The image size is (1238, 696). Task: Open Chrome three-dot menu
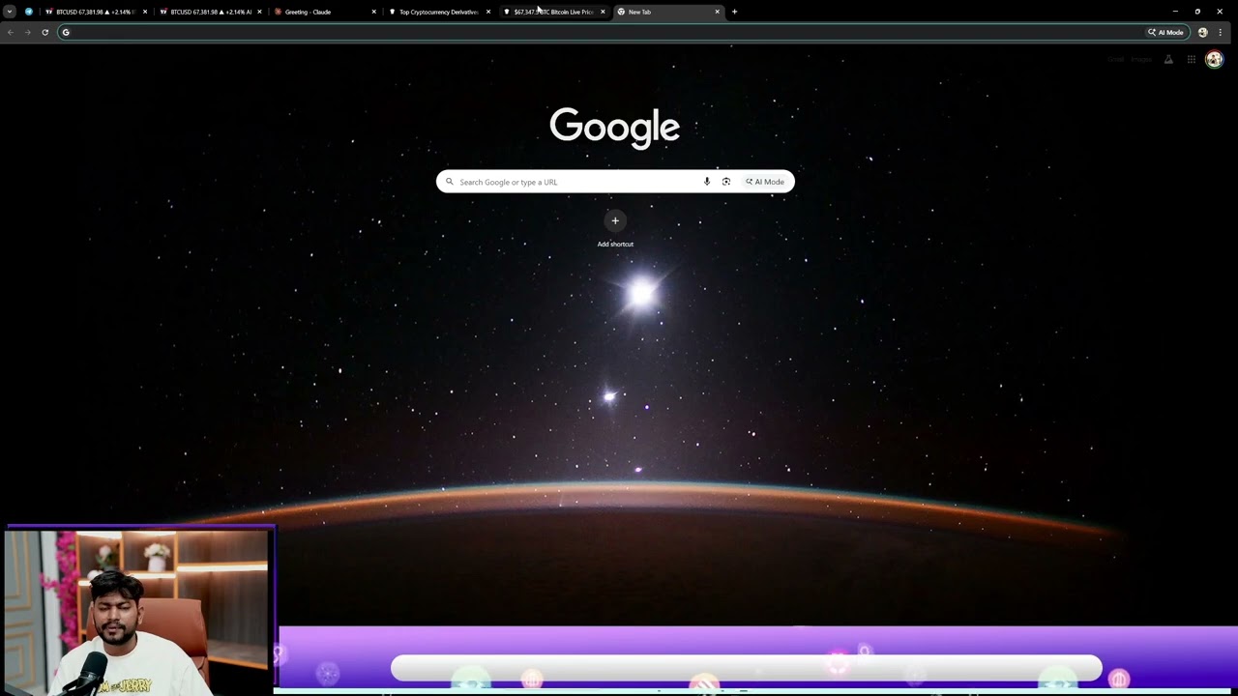pyautogui.click(x=1221, y=32)
